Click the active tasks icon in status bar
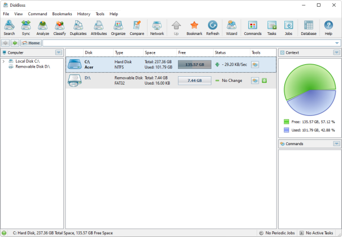This screenshot has width=342, height=237. [301, 233]
